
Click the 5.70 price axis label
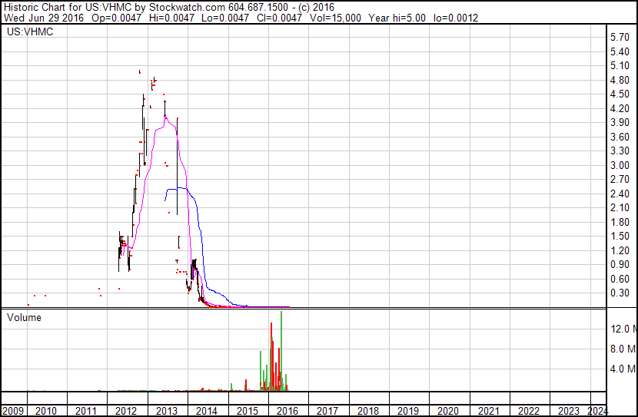pyautogui.click(x=620, y=37)
